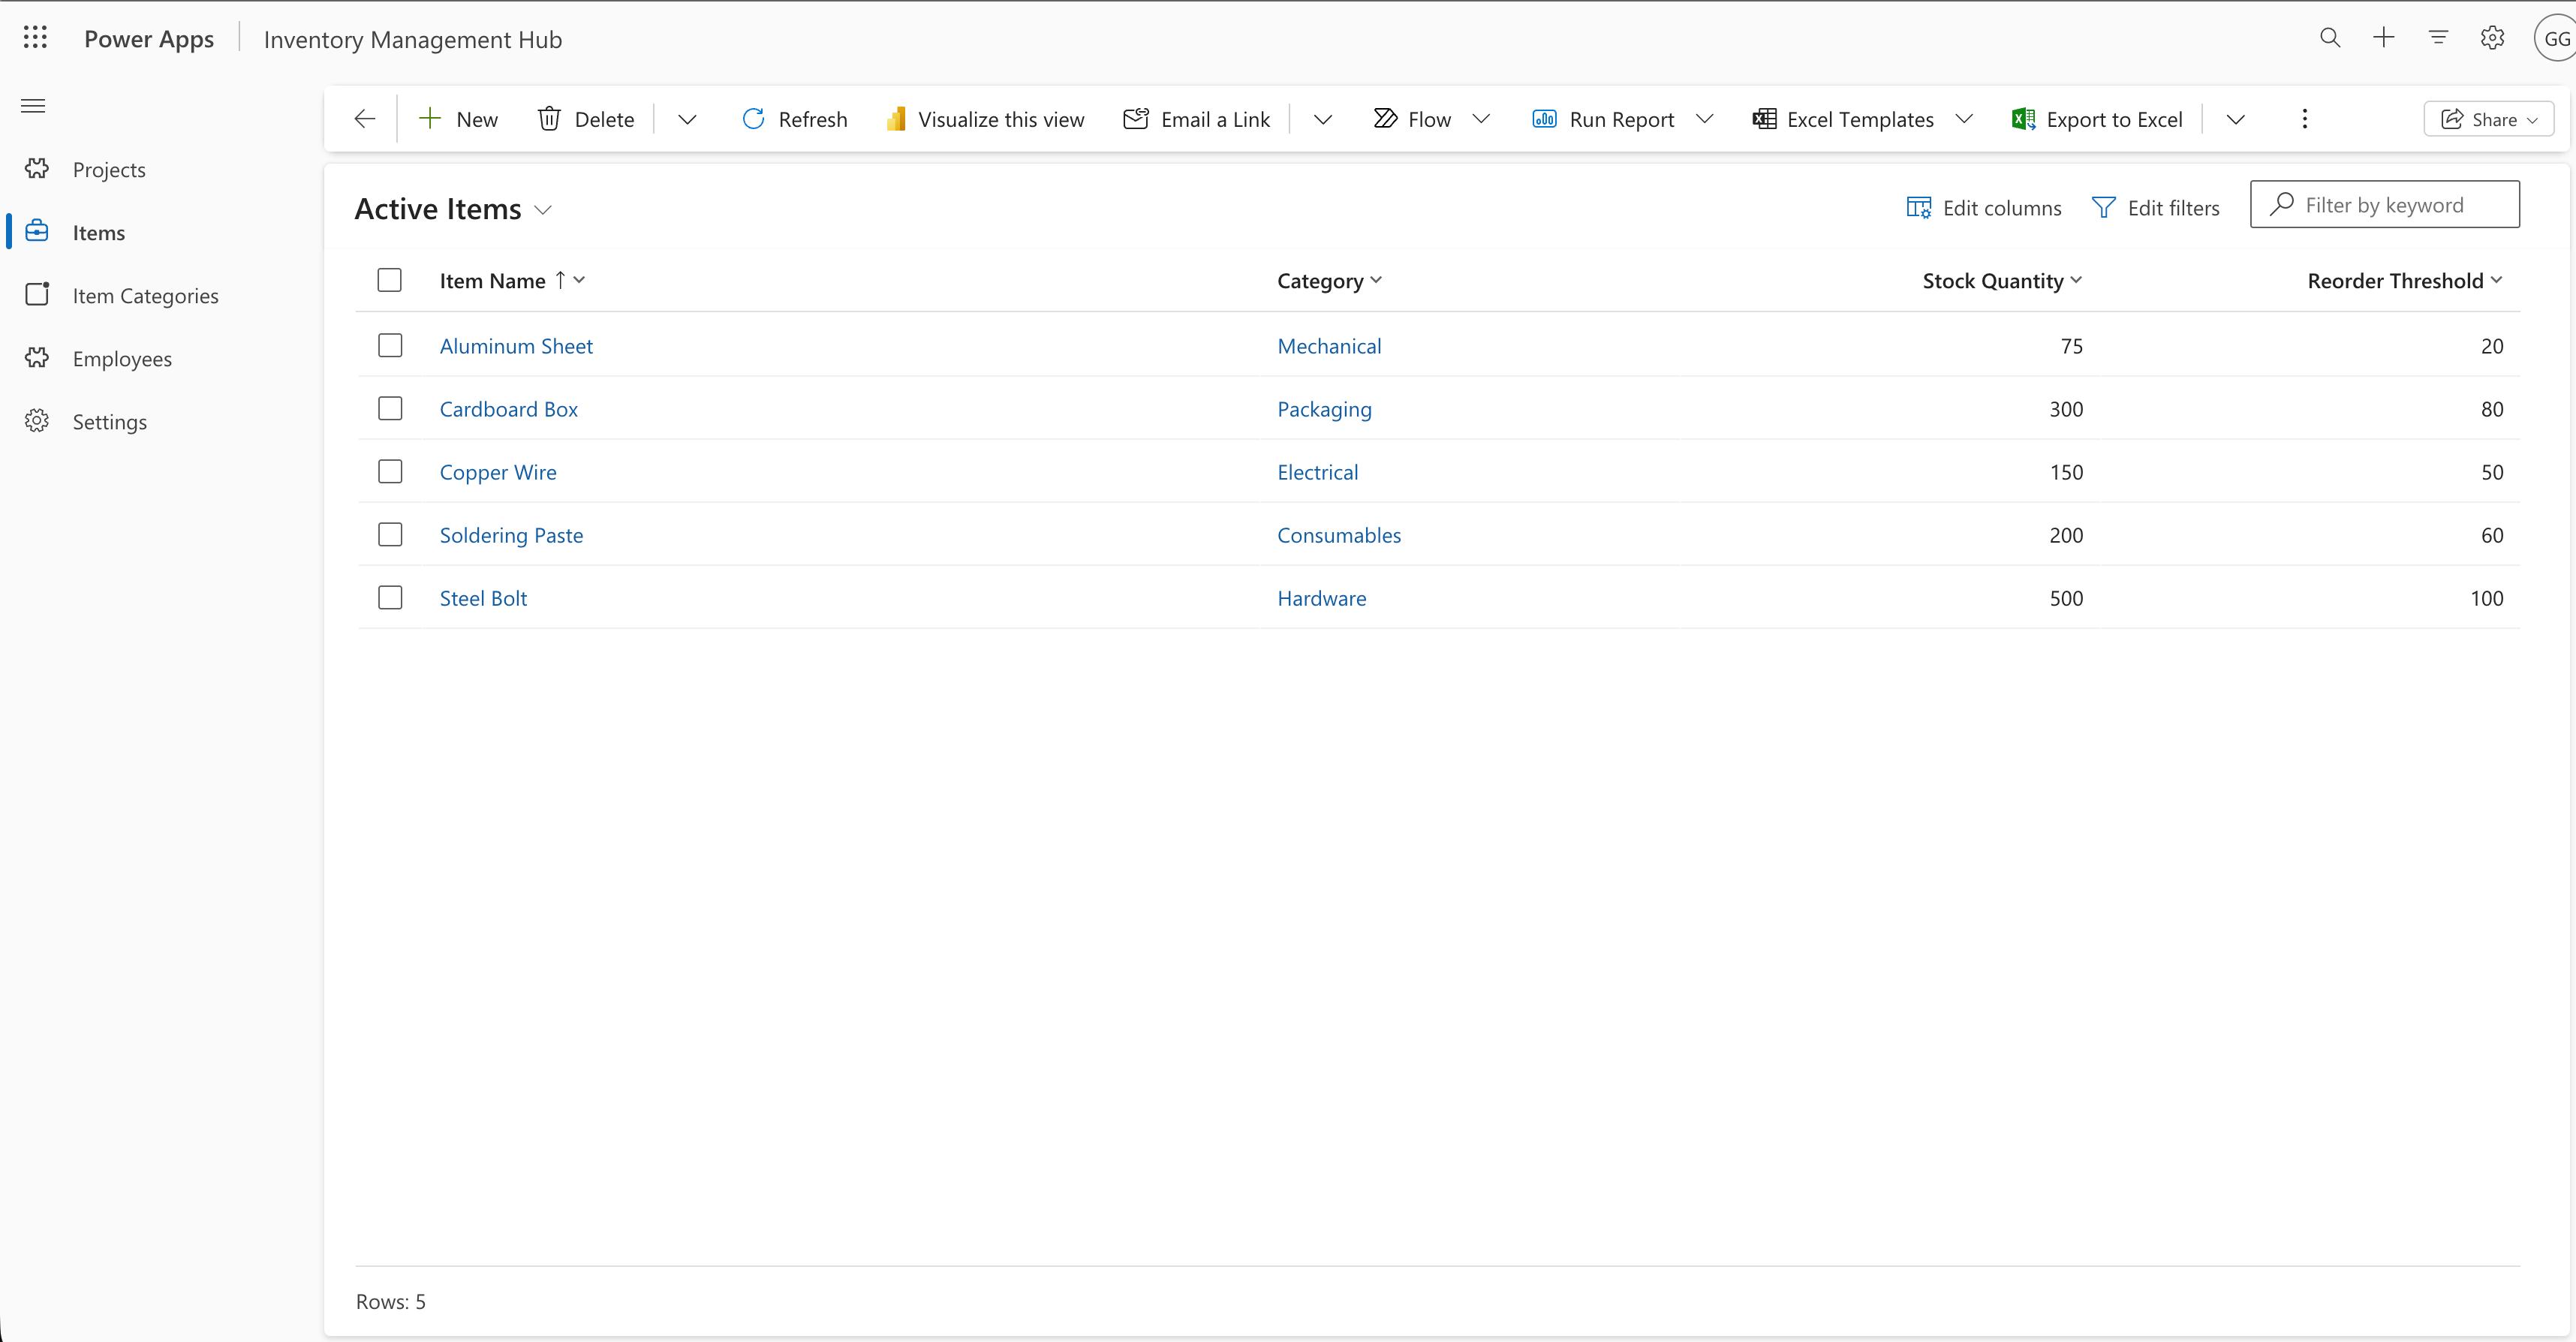This screenshot has height=1342, width=2576.
Task: Expand the Active Items view selector
Action: (x=543, y=210)
